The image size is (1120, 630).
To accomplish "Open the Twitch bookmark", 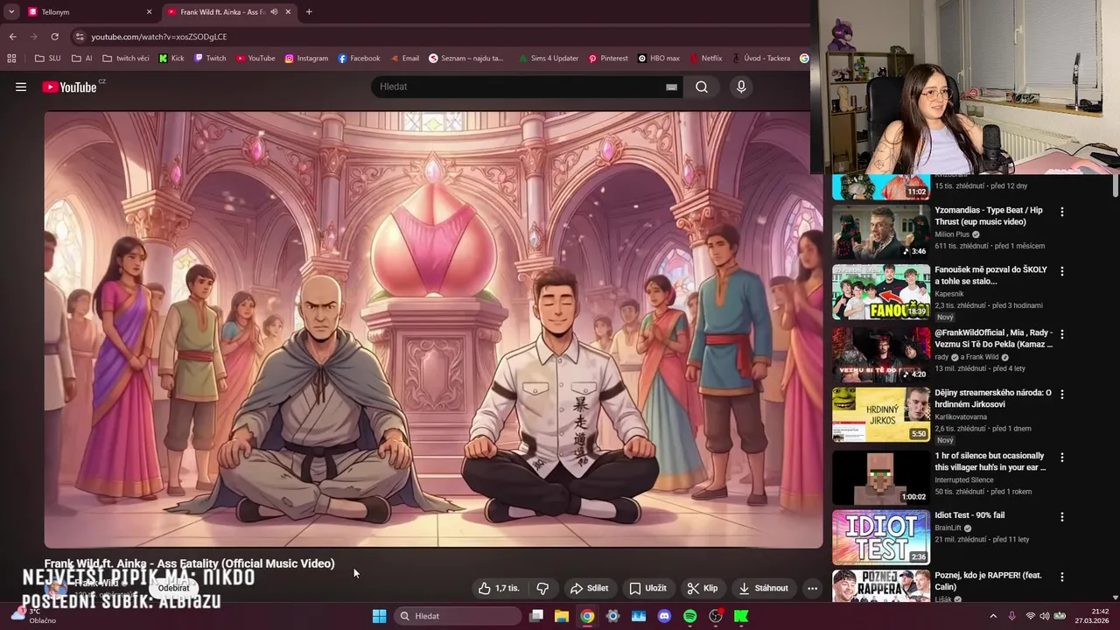I will pos(210,59).
